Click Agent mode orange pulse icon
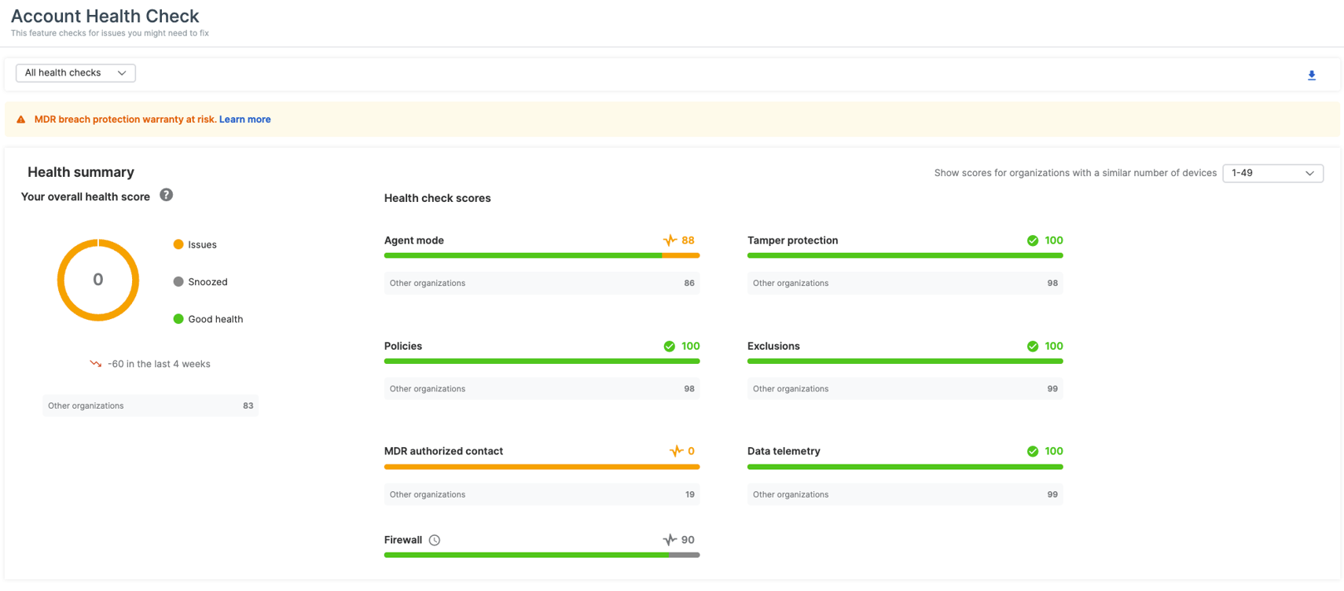Screen dimensions: 1344x591 670,240
